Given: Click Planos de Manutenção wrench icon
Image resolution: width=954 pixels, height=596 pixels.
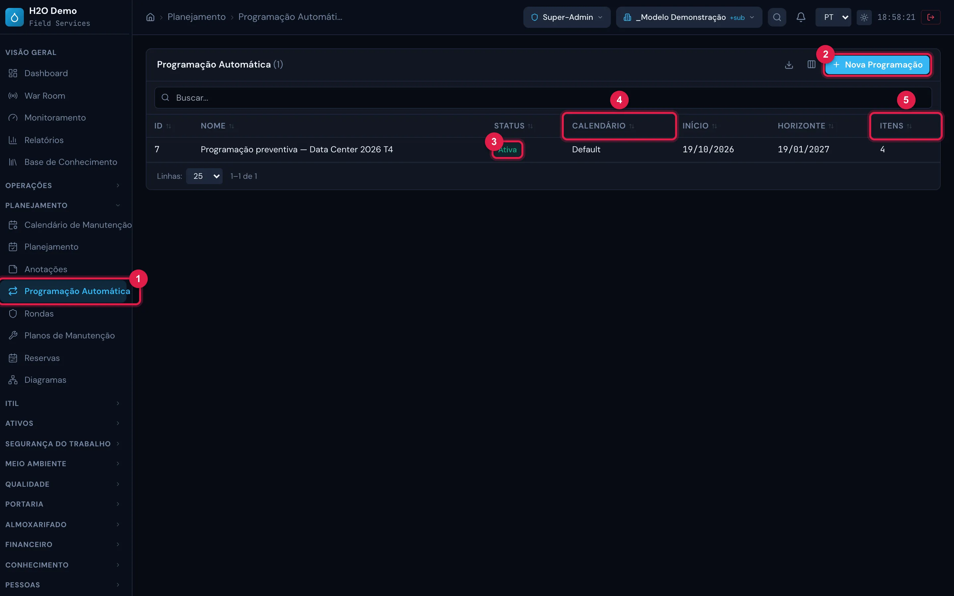Looking at the screenshot, I should [13, 335].
